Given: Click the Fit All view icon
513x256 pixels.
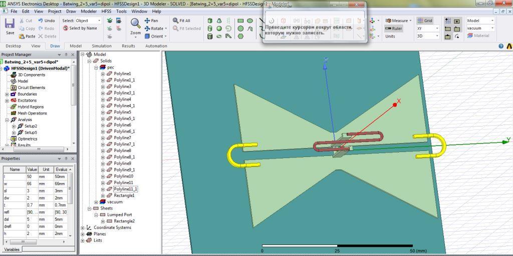Looking at the screenshot, I should (181, 20).
